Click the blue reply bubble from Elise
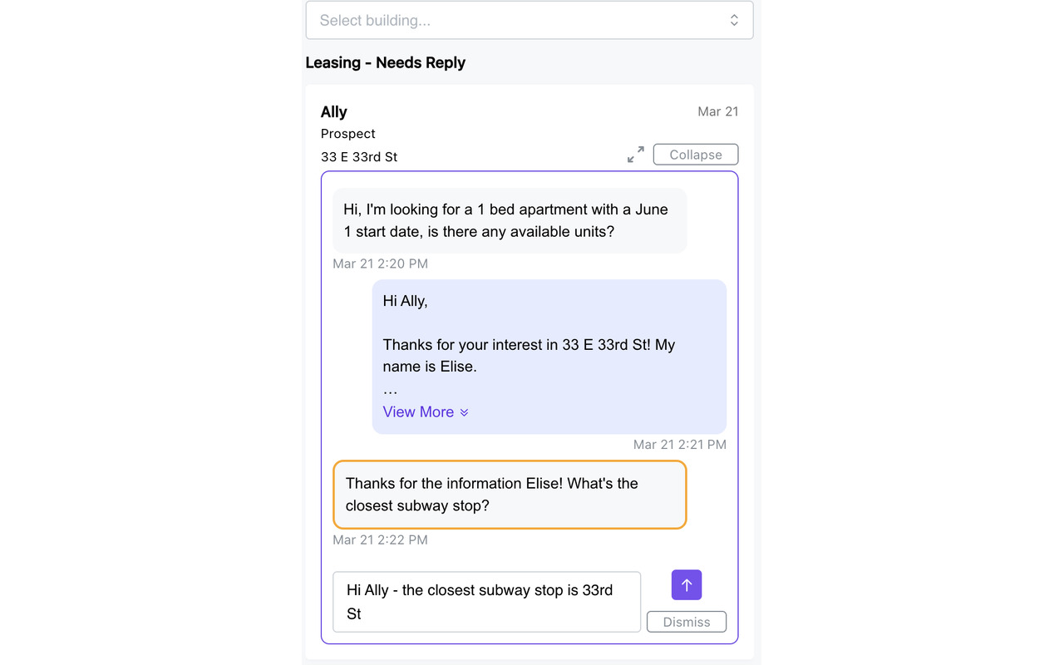1064x665 pixels. coord(549,357)
